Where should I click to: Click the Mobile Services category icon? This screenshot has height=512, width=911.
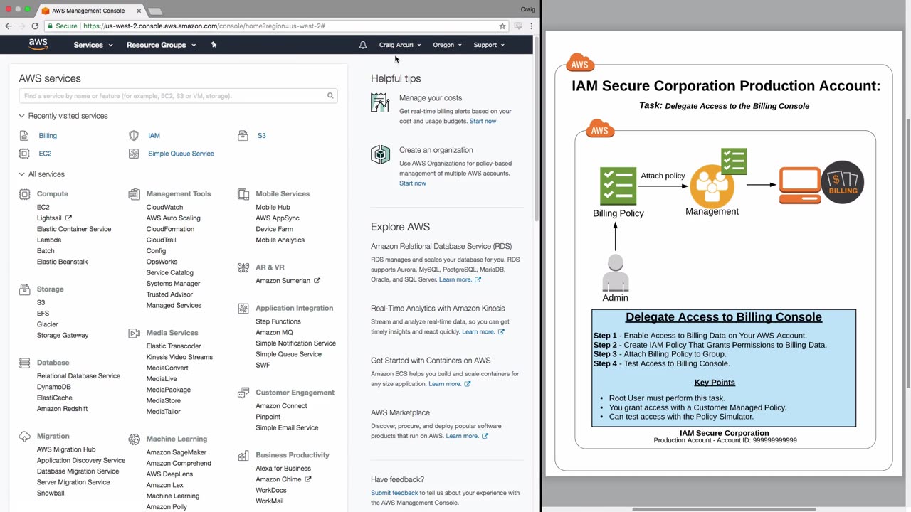(243, 193)
